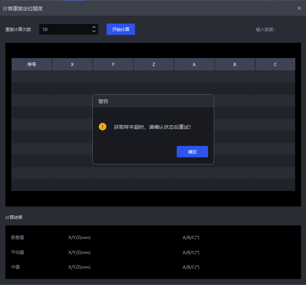Click the 平均值 result row label
Viewport: 306px width, 285px height.
pyautogui.click(x=17, y=253)
